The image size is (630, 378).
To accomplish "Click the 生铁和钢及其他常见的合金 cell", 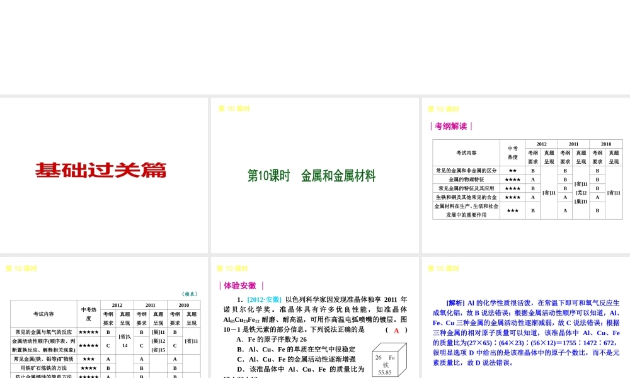I will pos(466,197).
